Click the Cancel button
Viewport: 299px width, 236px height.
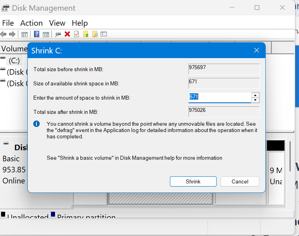pyautogui.click(x=240, y=181)
